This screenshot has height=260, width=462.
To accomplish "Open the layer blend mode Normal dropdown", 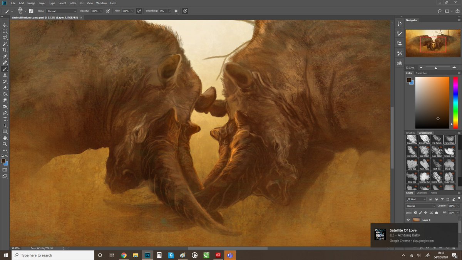I will tap(421, 206).
